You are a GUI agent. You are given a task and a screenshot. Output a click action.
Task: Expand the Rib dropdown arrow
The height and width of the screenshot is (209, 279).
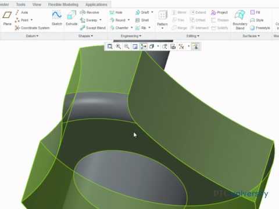tap(149, 28)
